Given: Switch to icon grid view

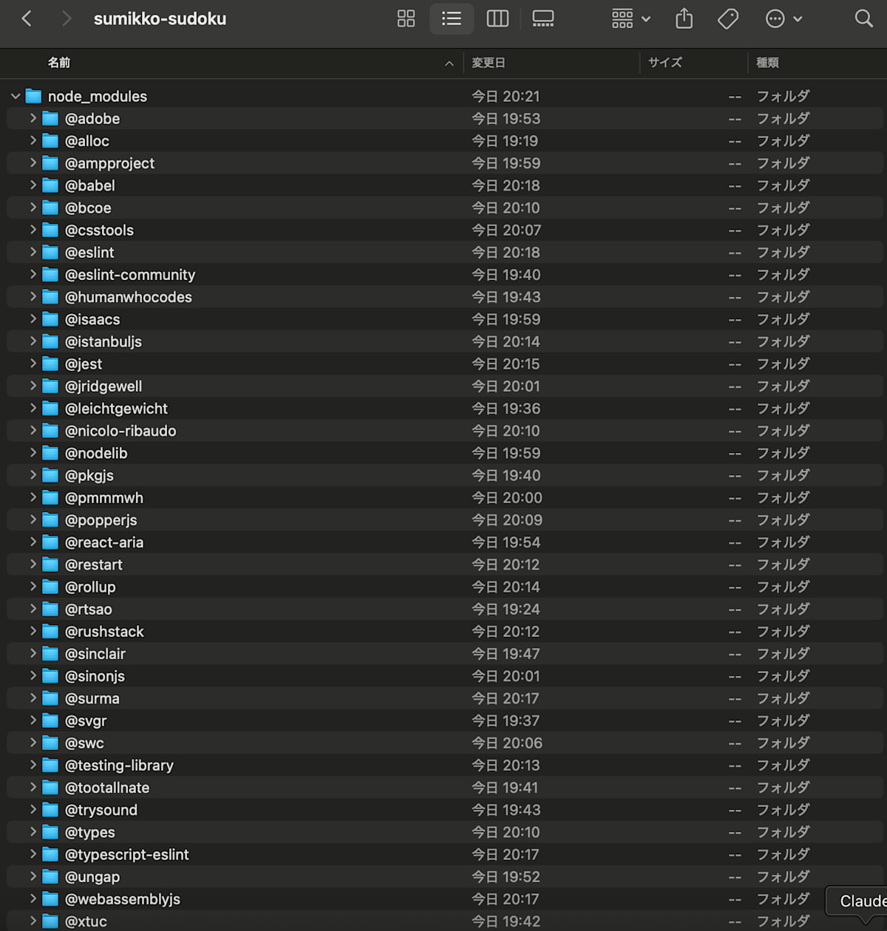Looking at the screenshot, I should pyautogui.click(x=407, y=18).
